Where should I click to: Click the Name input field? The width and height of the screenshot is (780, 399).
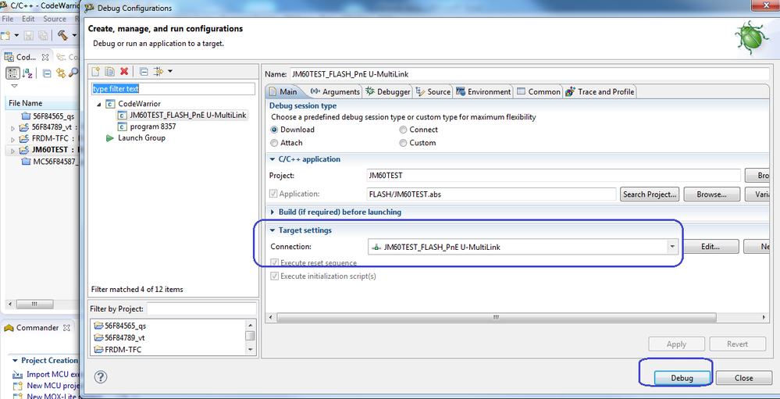[529, 74]
